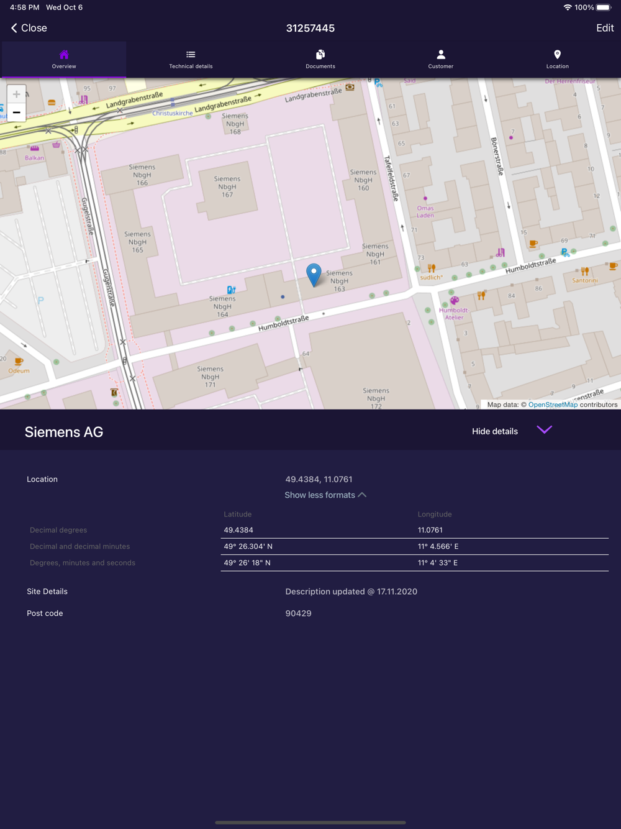
Task: Click the Hide details label
Action: point(495,431)
